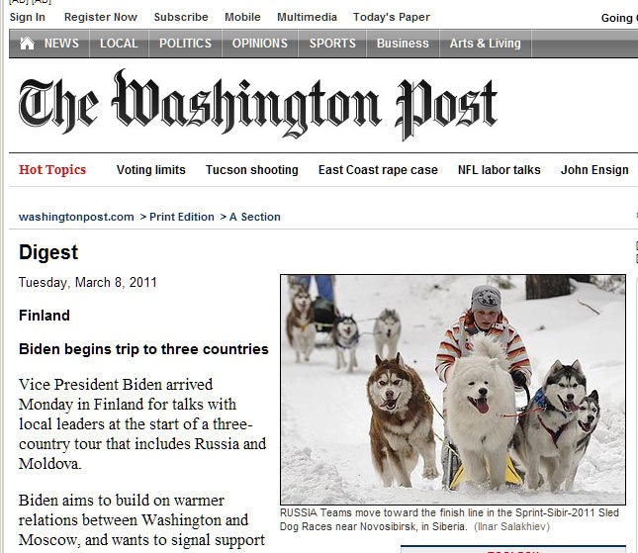638x553 pixels.
Task: Click the A Section breadcrumb link
Action: [255, 217]
